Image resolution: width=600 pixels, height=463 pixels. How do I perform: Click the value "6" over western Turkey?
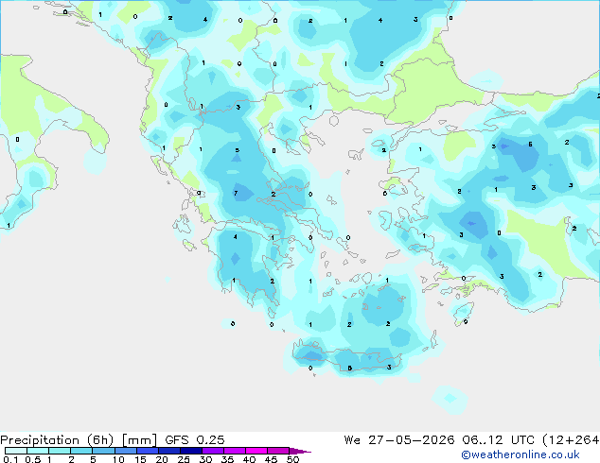(x=530, y=145)
